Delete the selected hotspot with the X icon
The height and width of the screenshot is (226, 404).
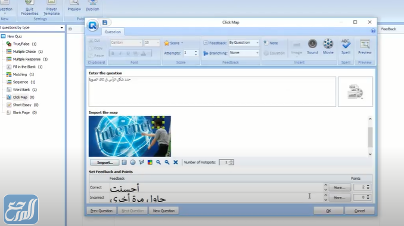pyautogui.click(x=176, y=162)
